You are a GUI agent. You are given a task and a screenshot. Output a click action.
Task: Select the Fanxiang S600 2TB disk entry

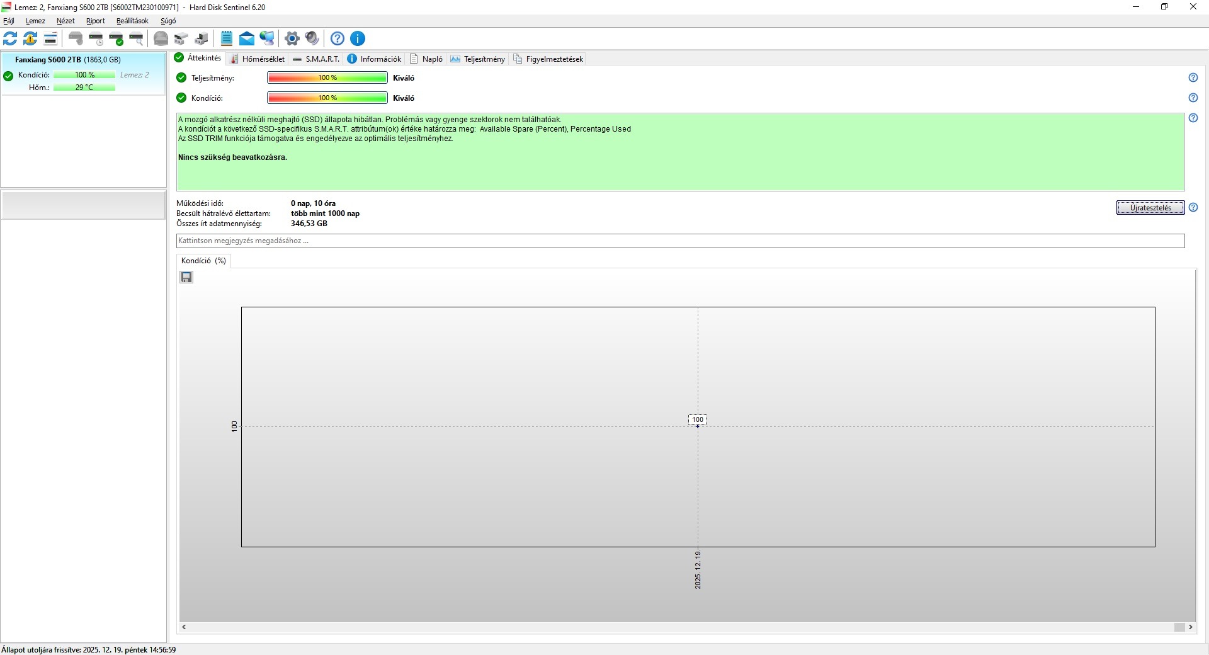tap(83, 74)
